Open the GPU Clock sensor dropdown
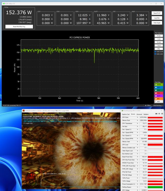Image resolution: width=165 pixels, height=191 pixels. pos(137,117)
